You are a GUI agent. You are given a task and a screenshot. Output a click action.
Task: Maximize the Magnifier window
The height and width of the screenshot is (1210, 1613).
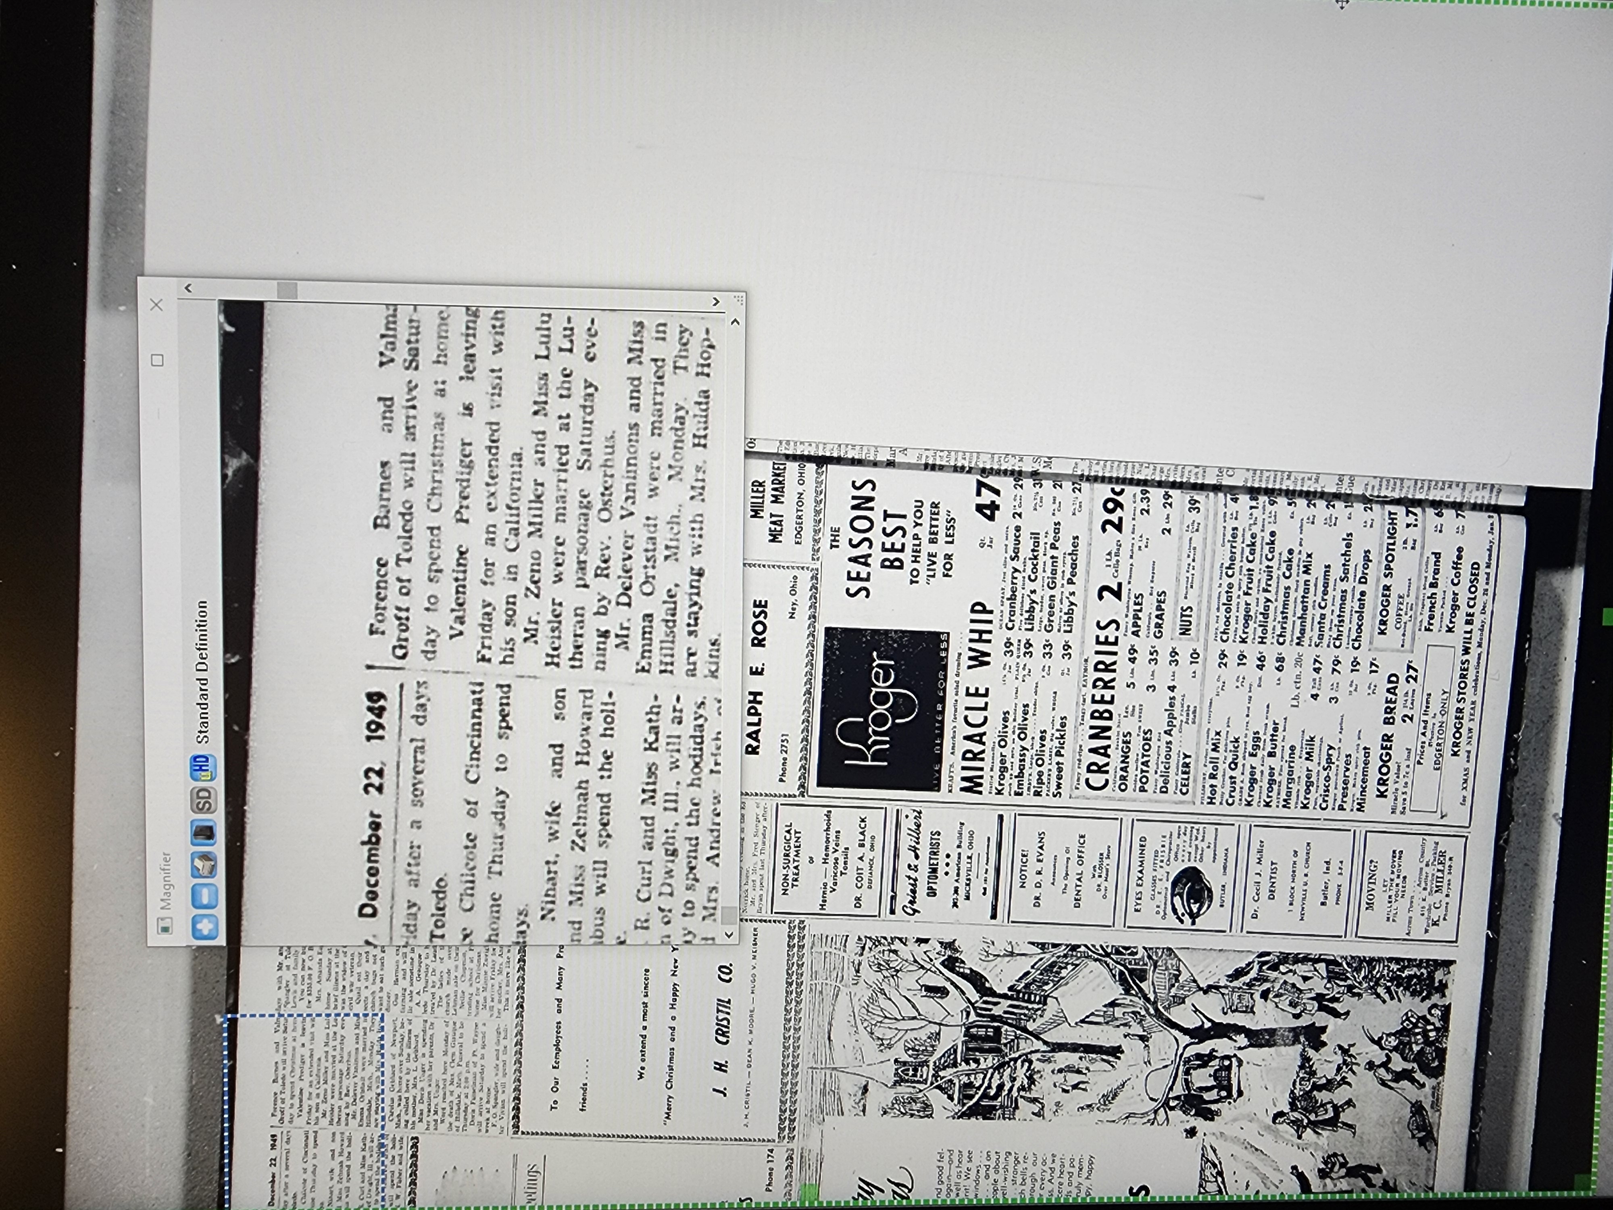point(157,360)
